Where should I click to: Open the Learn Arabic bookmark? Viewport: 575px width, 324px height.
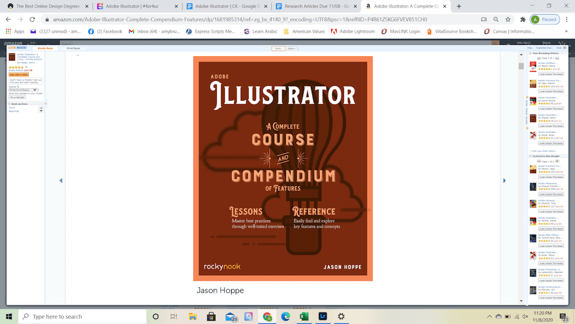pyautogui.click(x=260, y=32)
